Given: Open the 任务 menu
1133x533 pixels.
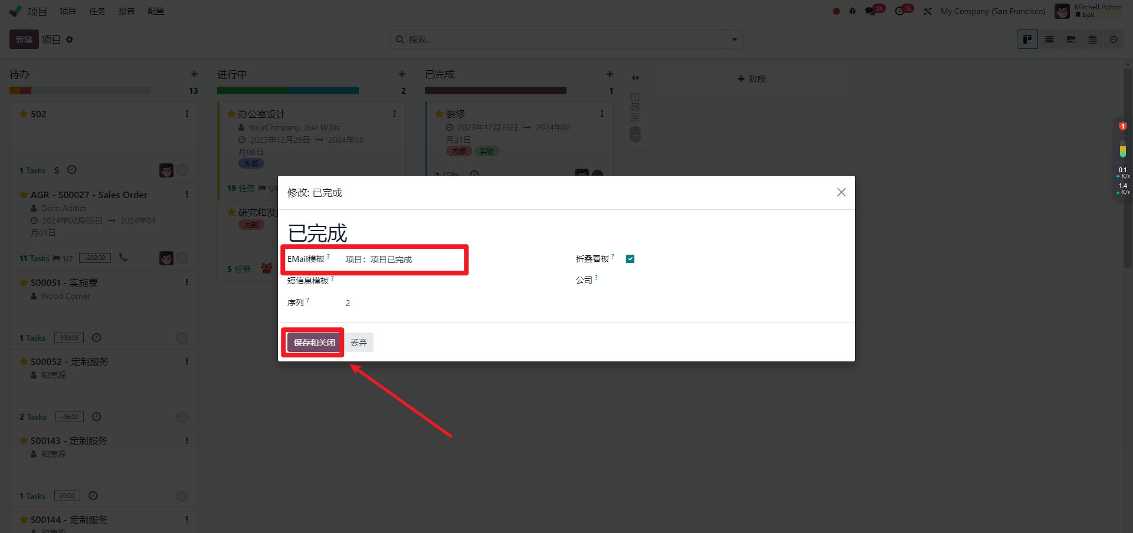Looking at the screenshot, I should coord(97,11).
